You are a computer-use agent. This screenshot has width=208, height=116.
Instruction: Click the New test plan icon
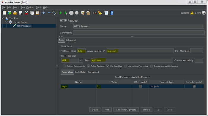pyautogui.click(x=4, y=13)
